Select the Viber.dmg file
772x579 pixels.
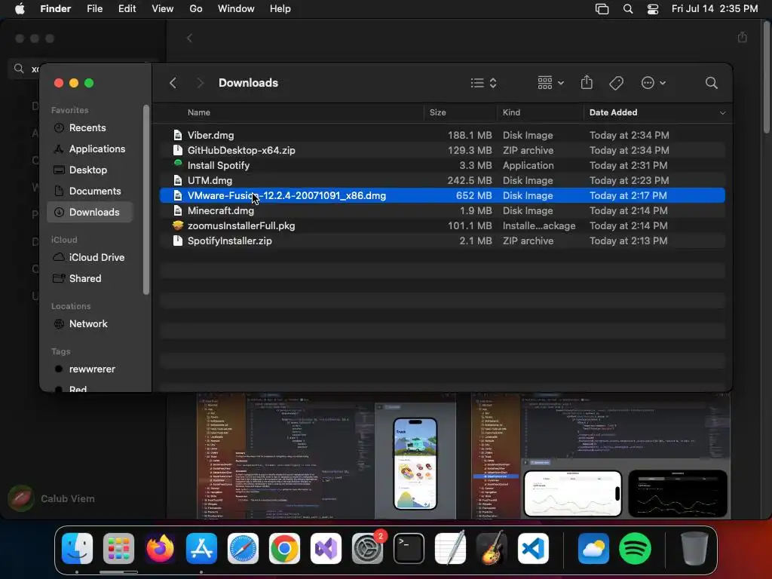[442, 136]
